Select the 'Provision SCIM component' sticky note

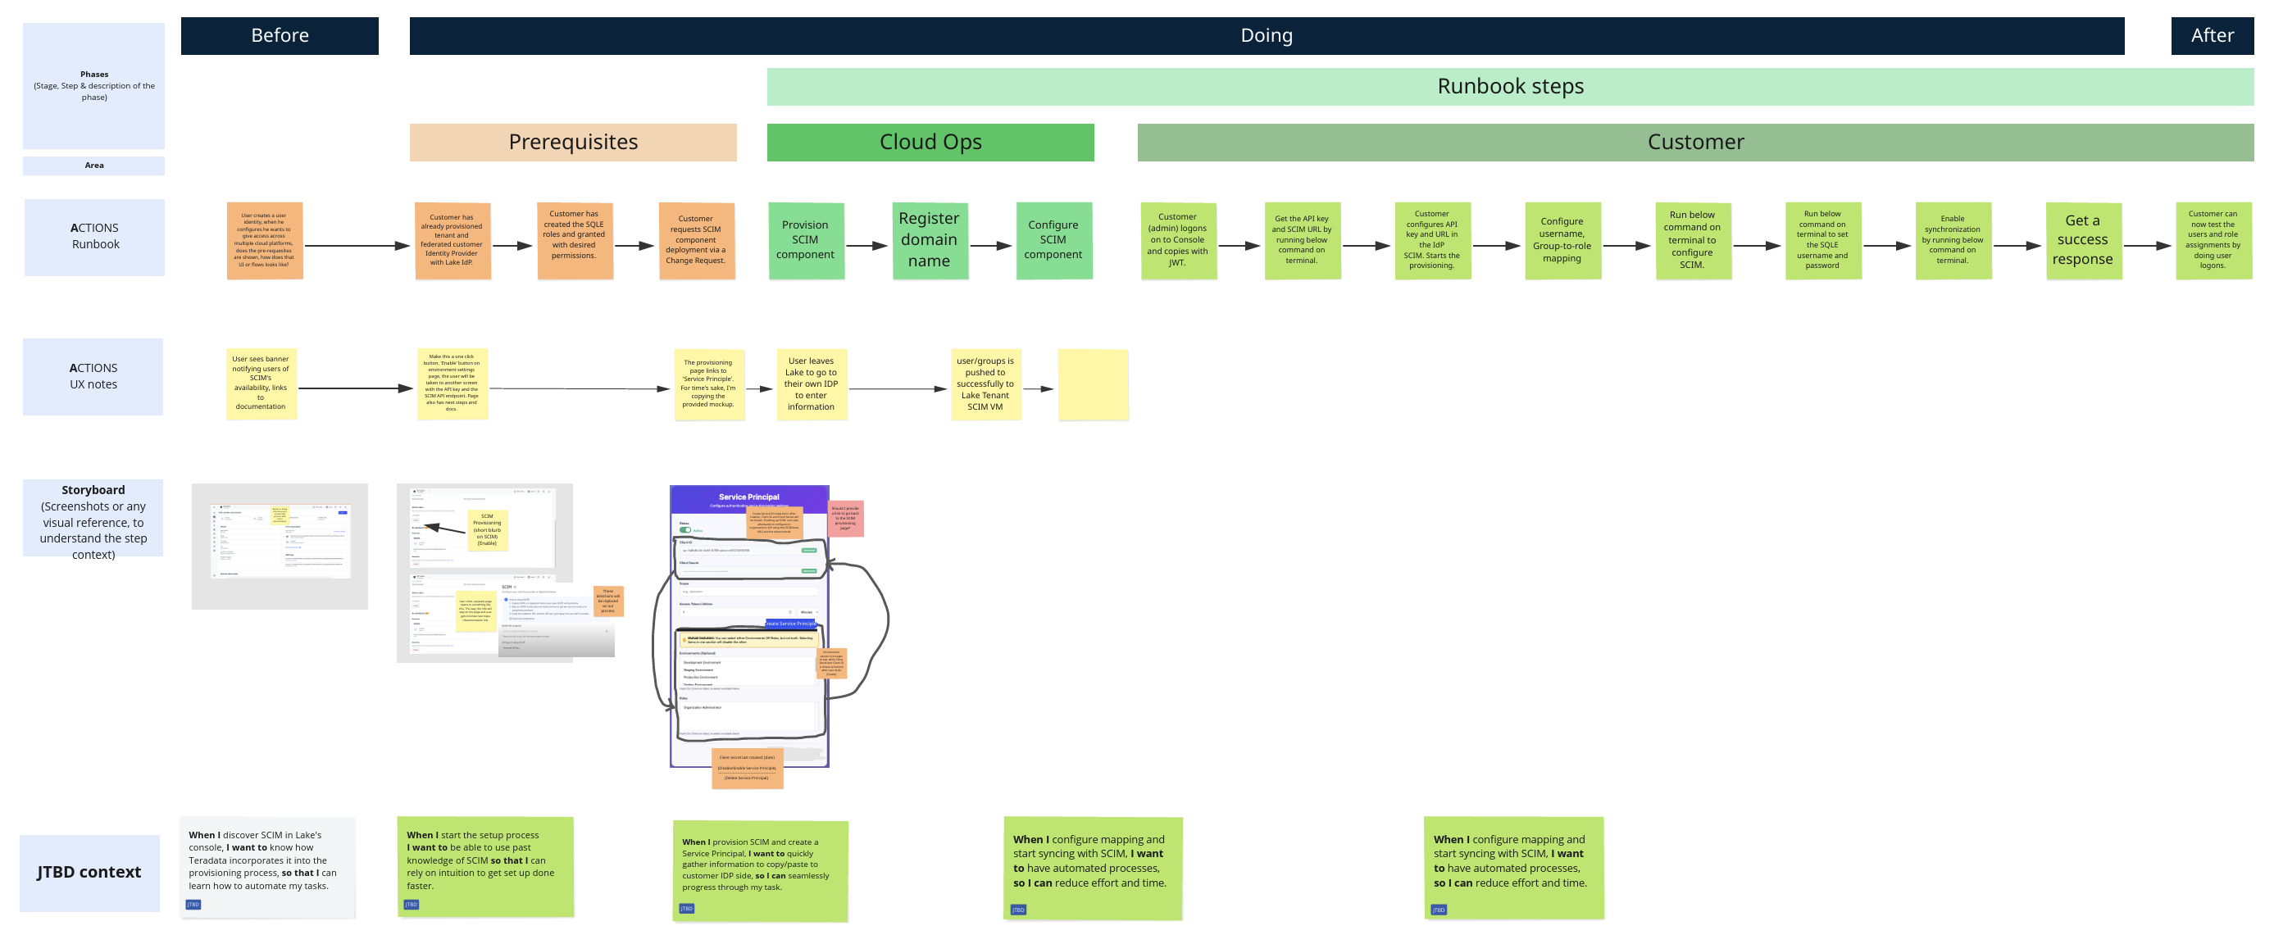click(x=806, y=240)
